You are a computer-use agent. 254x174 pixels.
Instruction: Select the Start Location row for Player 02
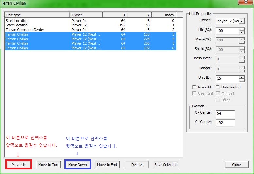click(x=91, y=25)
